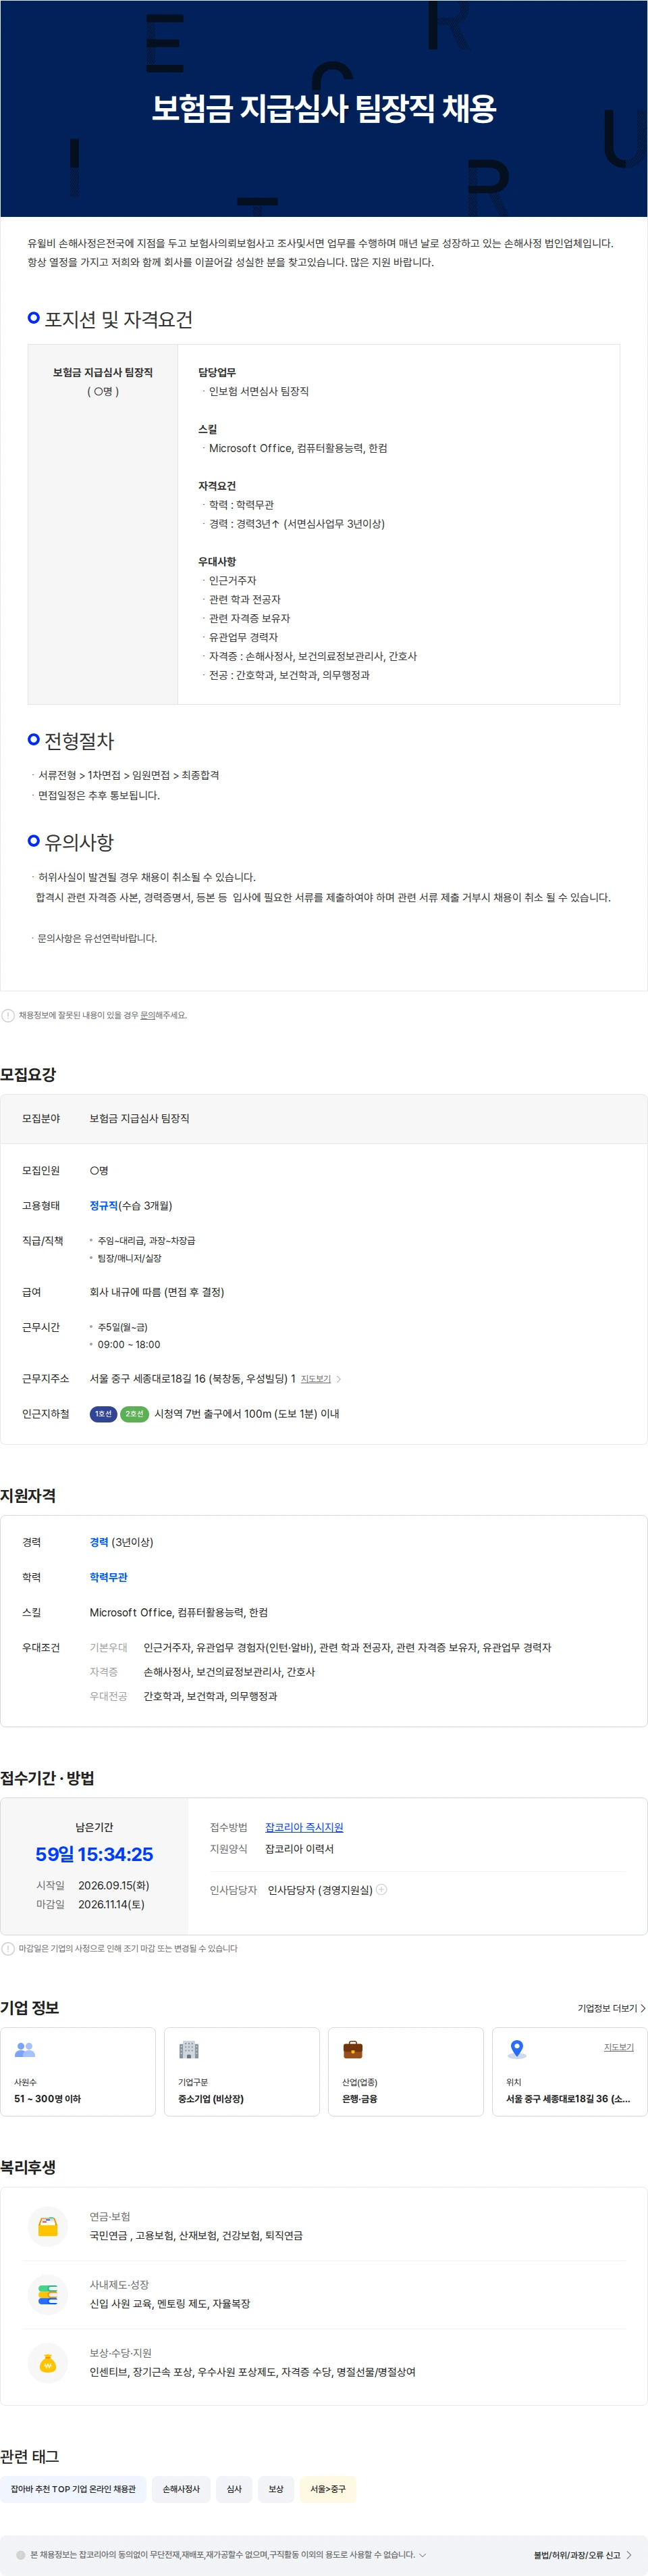648x2576 pixels.
Task: Click the 학력무관 education text
Action: tap(109, 1576)
